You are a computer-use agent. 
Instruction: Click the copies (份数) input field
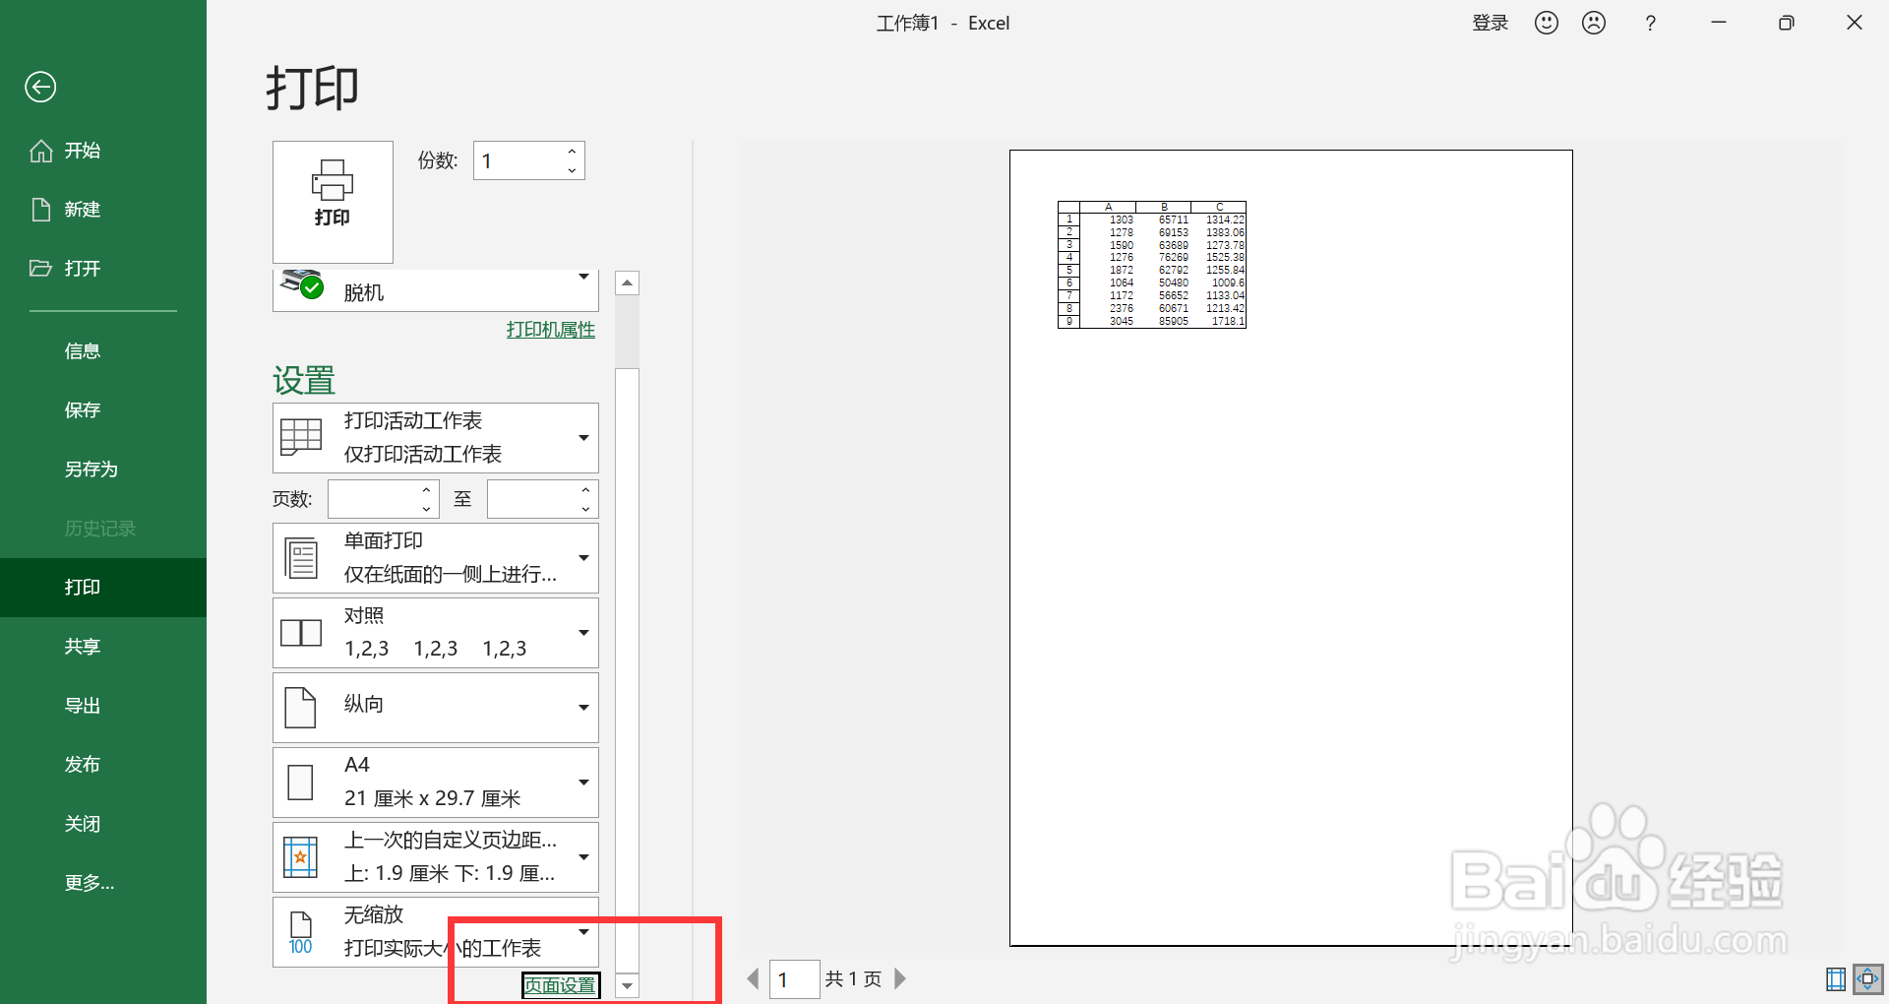518,160
